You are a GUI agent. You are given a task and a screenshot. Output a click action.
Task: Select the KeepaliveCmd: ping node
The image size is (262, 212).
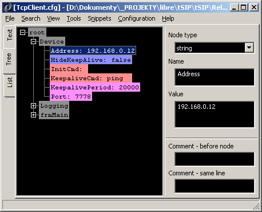(x=91, y=78)
